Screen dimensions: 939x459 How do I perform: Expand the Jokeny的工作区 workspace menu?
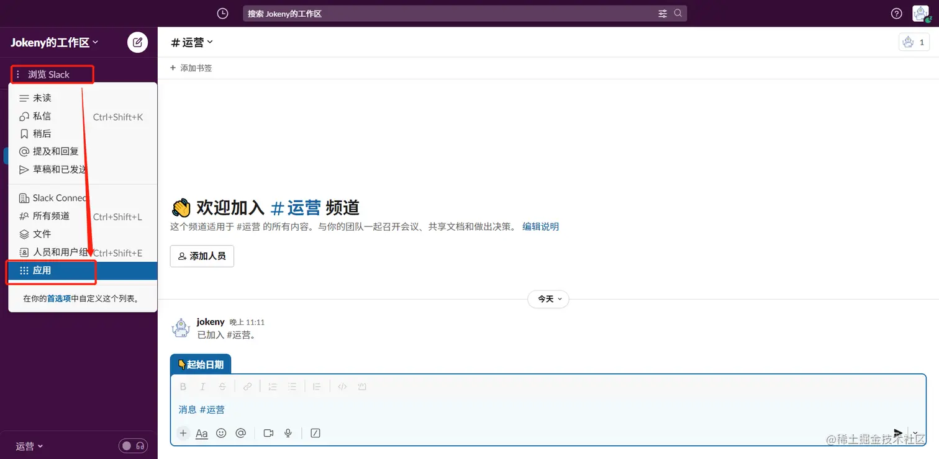(55, 42)
